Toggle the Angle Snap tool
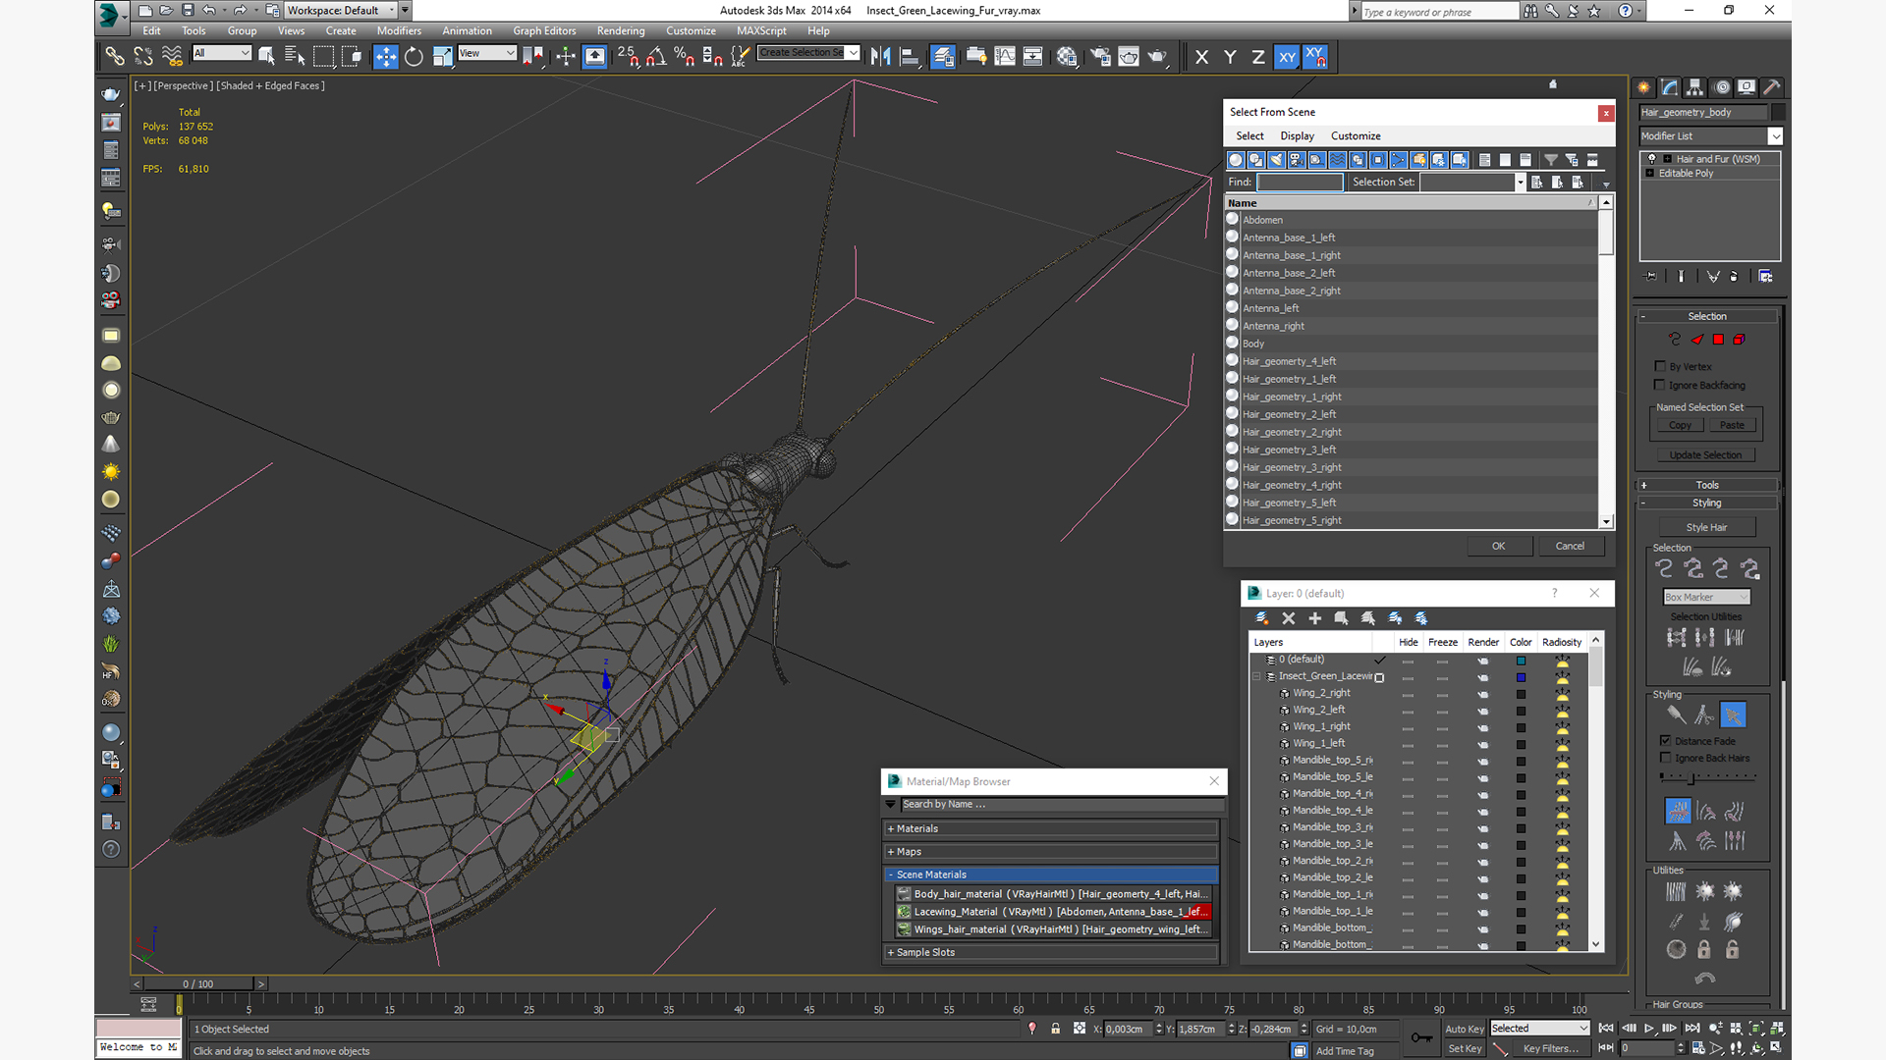1886x1060 pixels. pos(656,57)
